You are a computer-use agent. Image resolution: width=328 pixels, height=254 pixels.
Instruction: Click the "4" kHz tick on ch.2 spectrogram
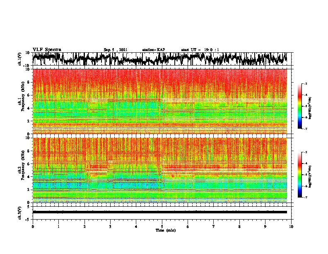click(29, 177)
